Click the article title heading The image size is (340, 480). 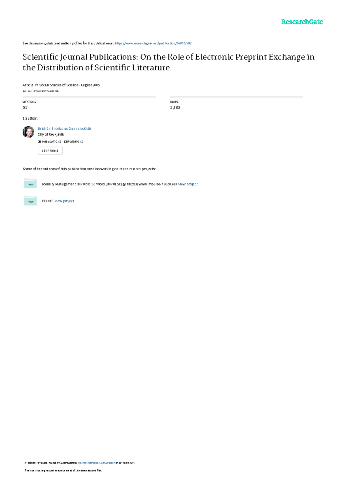(169, 62)
